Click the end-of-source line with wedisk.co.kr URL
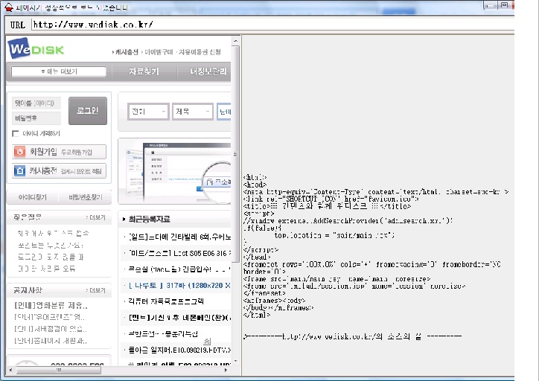Image resolution: width=539 pixels, height=381 pixels. point(352,336)
